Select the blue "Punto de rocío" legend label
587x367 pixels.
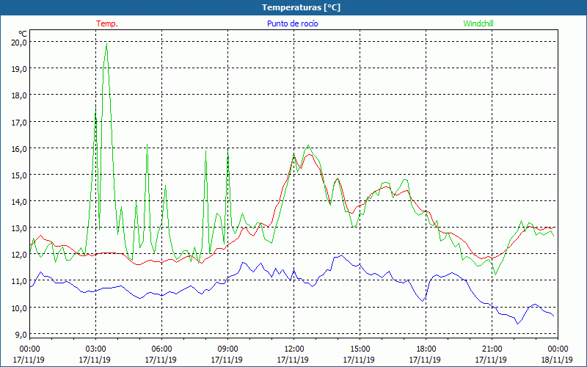pyautogui.click(x=292, y=23)
